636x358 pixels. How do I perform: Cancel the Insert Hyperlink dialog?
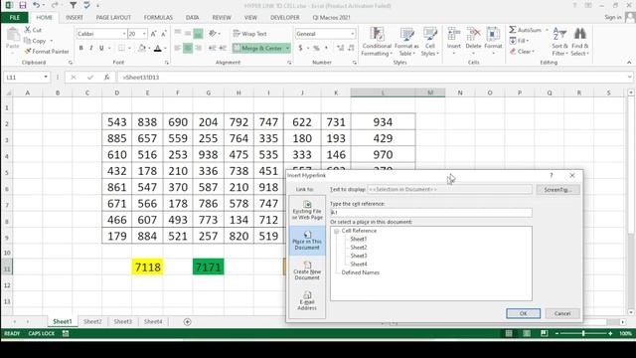[562, 313]
